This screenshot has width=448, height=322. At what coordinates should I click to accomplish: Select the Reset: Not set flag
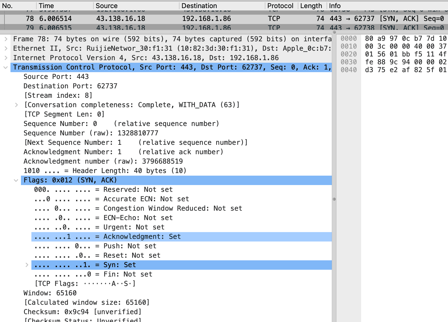pyautogui.click(x=97, y=255)
